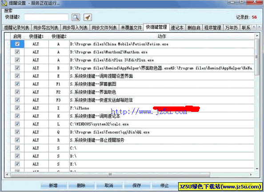Switch to the 未覆盖文件 tab
The width and height of the screenshot is (264, 192).
tap(131, 28)
